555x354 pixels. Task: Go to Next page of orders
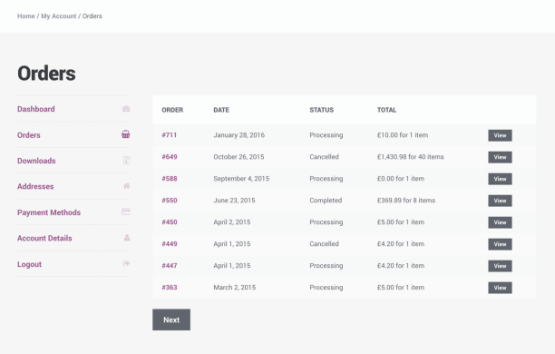click(171, 320)
